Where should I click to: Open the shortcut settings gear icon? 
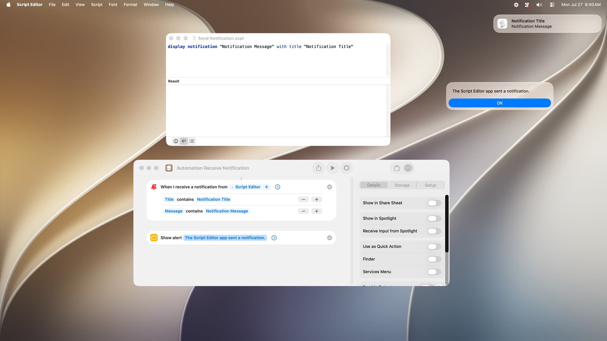[x=346, y=168]
